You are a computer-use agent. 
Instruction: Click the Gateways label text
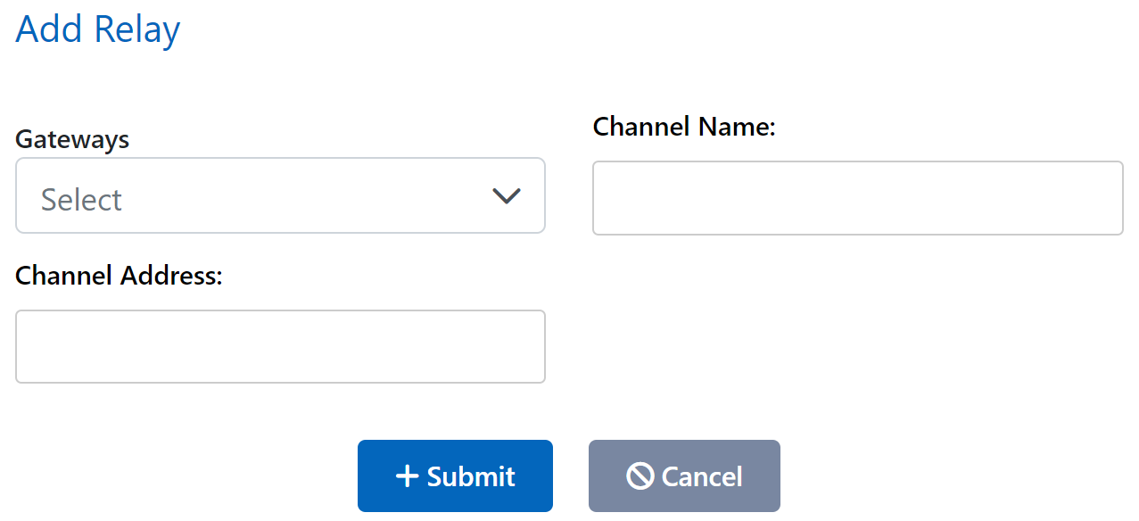(71, 139)
